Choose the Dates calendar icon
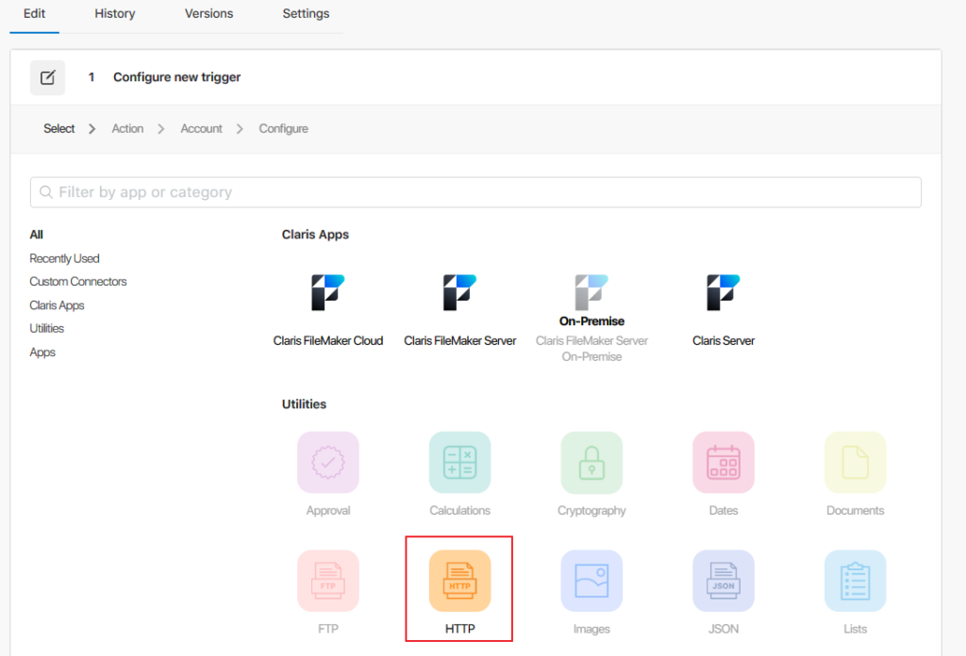The width and height of the screenshot is (966, 656). click(724, 463)
